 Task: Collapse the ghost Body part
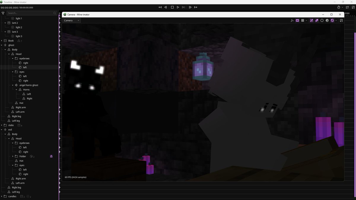click(5, 49)
